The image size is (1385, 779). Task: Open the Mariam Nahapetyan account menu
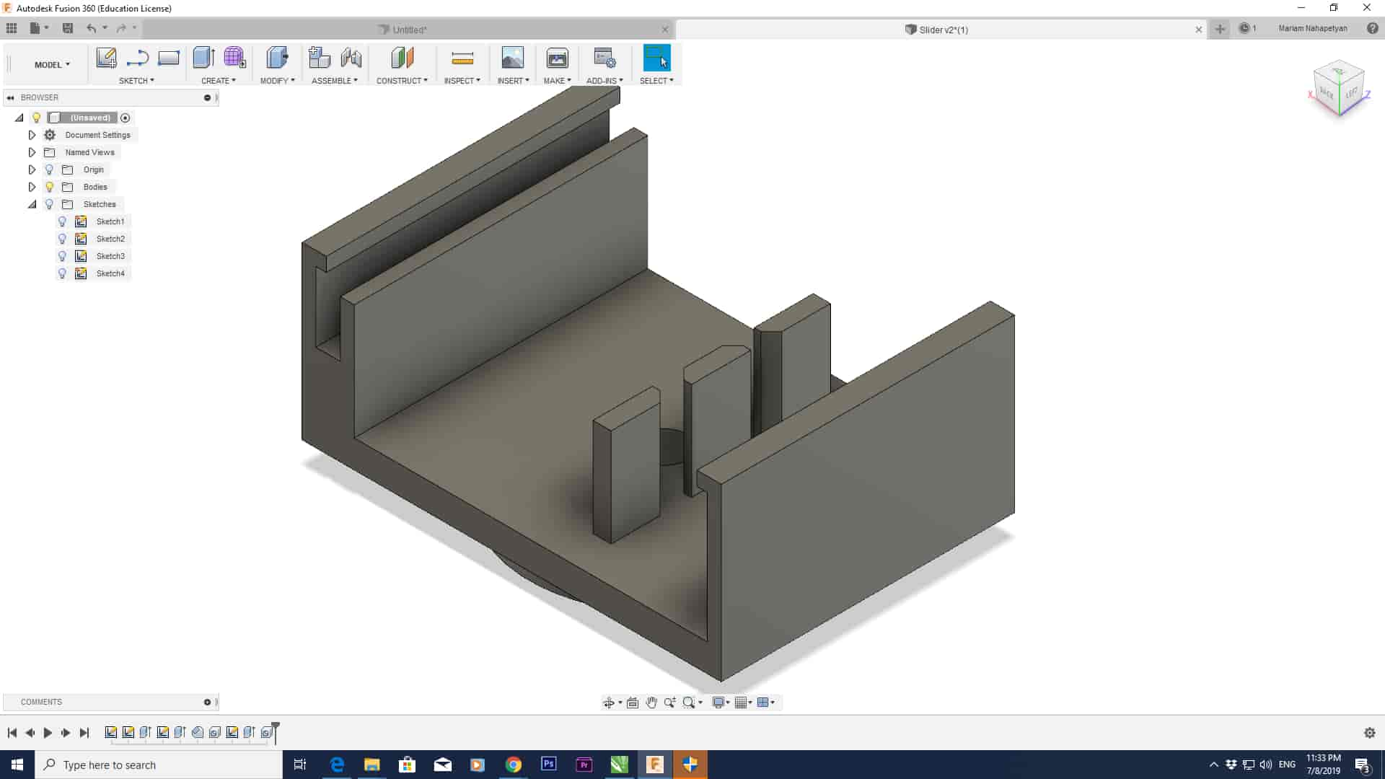pyautogui.click(x=1312, y=28)
